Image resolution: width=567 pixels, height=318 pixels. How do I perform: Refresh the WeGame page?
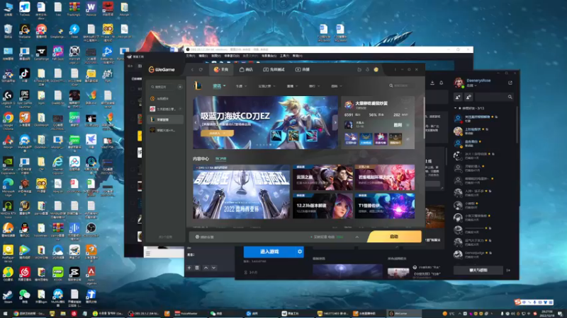(x=201, y=69)
